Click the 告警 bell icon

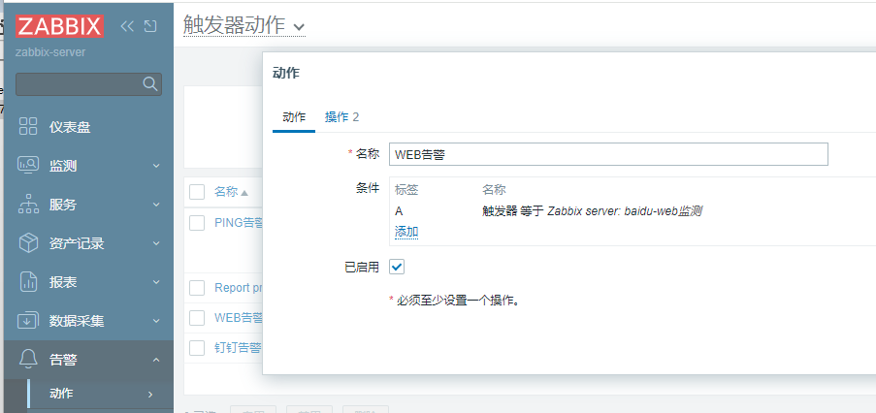(28, 360)
